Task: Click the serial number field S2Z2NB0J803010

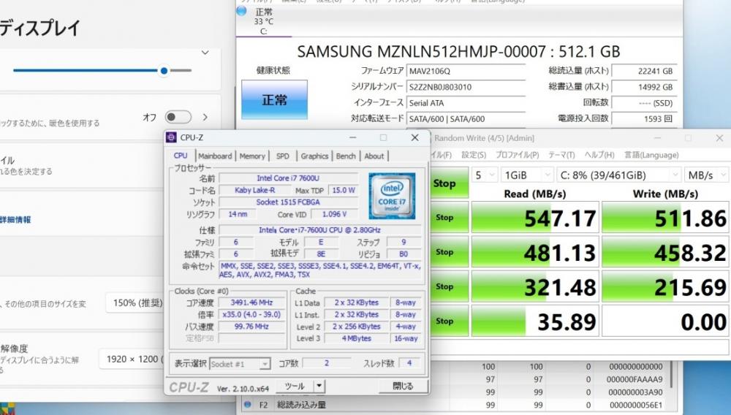Action: coord(465,87)
